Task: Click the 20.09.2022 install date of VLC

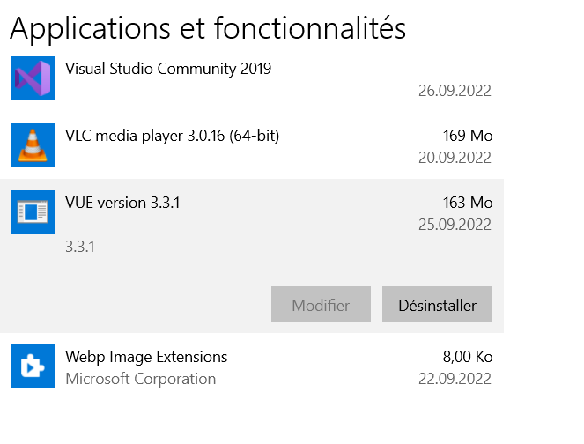Action: tap(455, 158)
